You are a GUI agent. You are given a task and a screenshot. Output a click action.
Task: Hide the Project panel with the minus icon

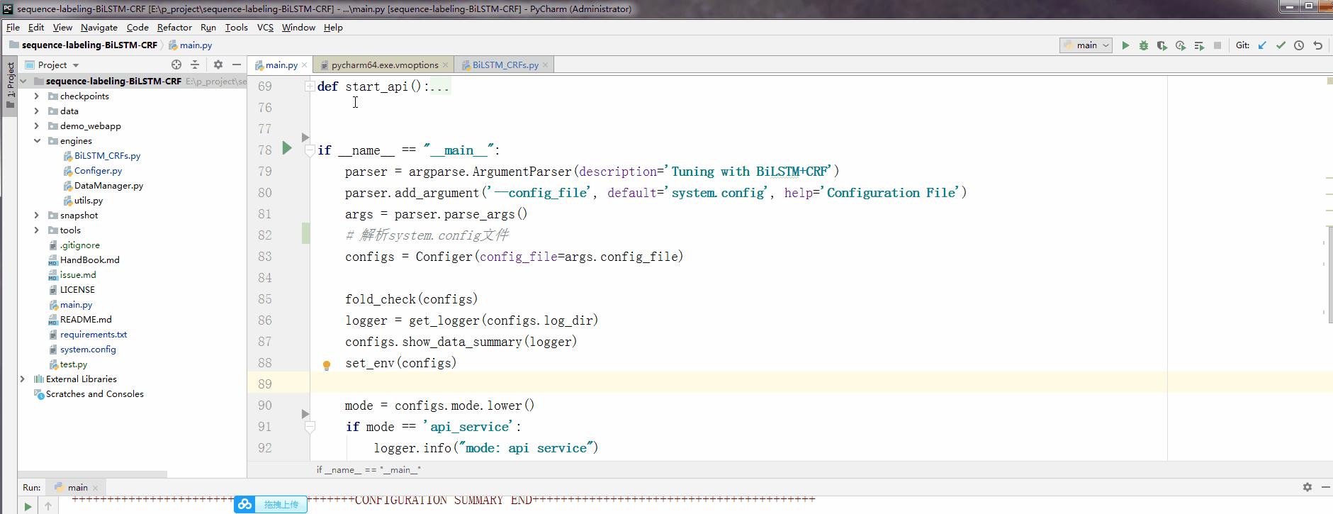[237, 65]
